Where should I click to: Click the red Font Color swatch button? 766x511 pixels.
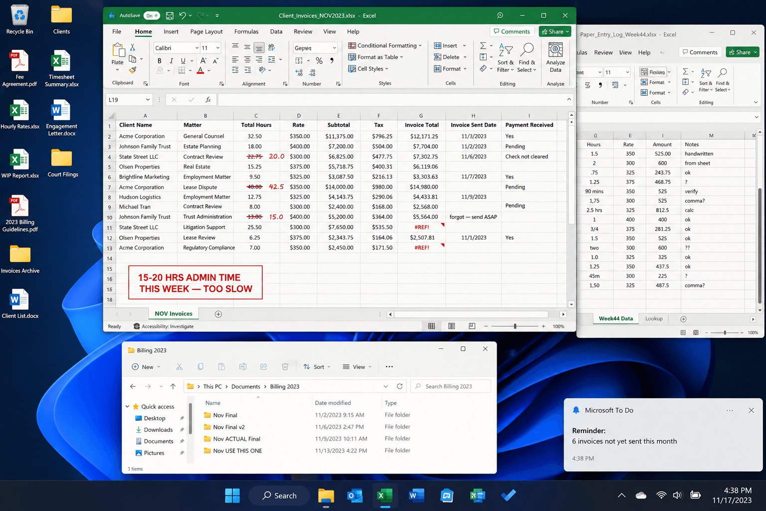(200, 70)
